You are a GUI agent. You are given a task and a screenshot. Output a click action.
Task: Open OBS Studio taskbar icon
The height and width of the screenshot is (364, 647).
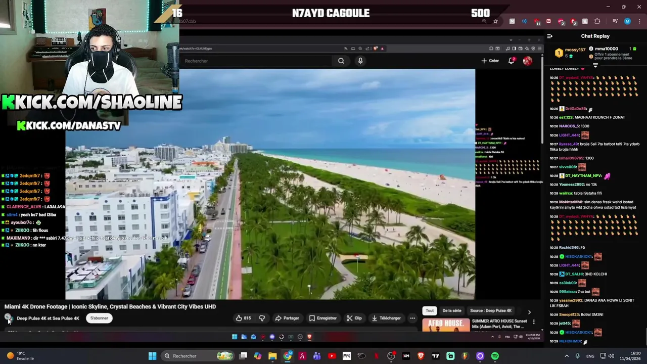[391, 356]
